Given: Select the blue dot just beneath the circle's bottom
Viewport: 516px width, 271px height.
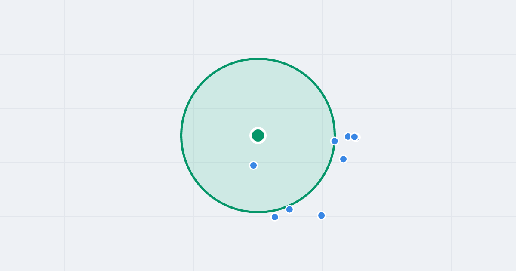Looking at the screenshot, I should pos(275,217).
